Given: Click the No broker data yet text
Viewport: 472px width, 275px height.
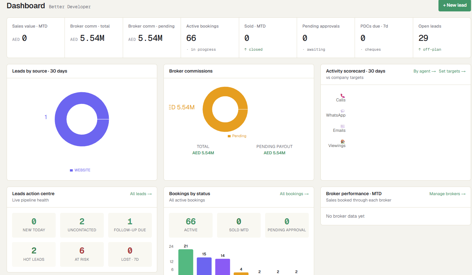Looking at the screenshot, I should point(345,216).
